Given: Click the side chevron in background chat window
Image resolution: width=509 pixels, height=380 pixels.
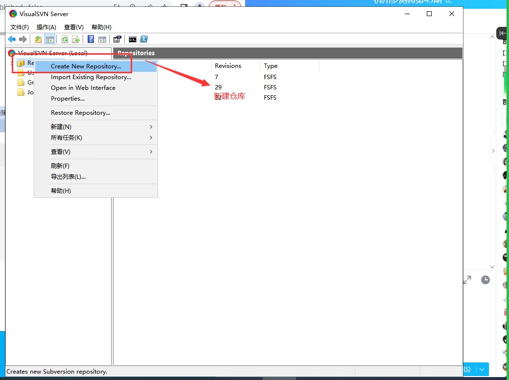Looking at the screenshot, I should [x=493, y=150].
